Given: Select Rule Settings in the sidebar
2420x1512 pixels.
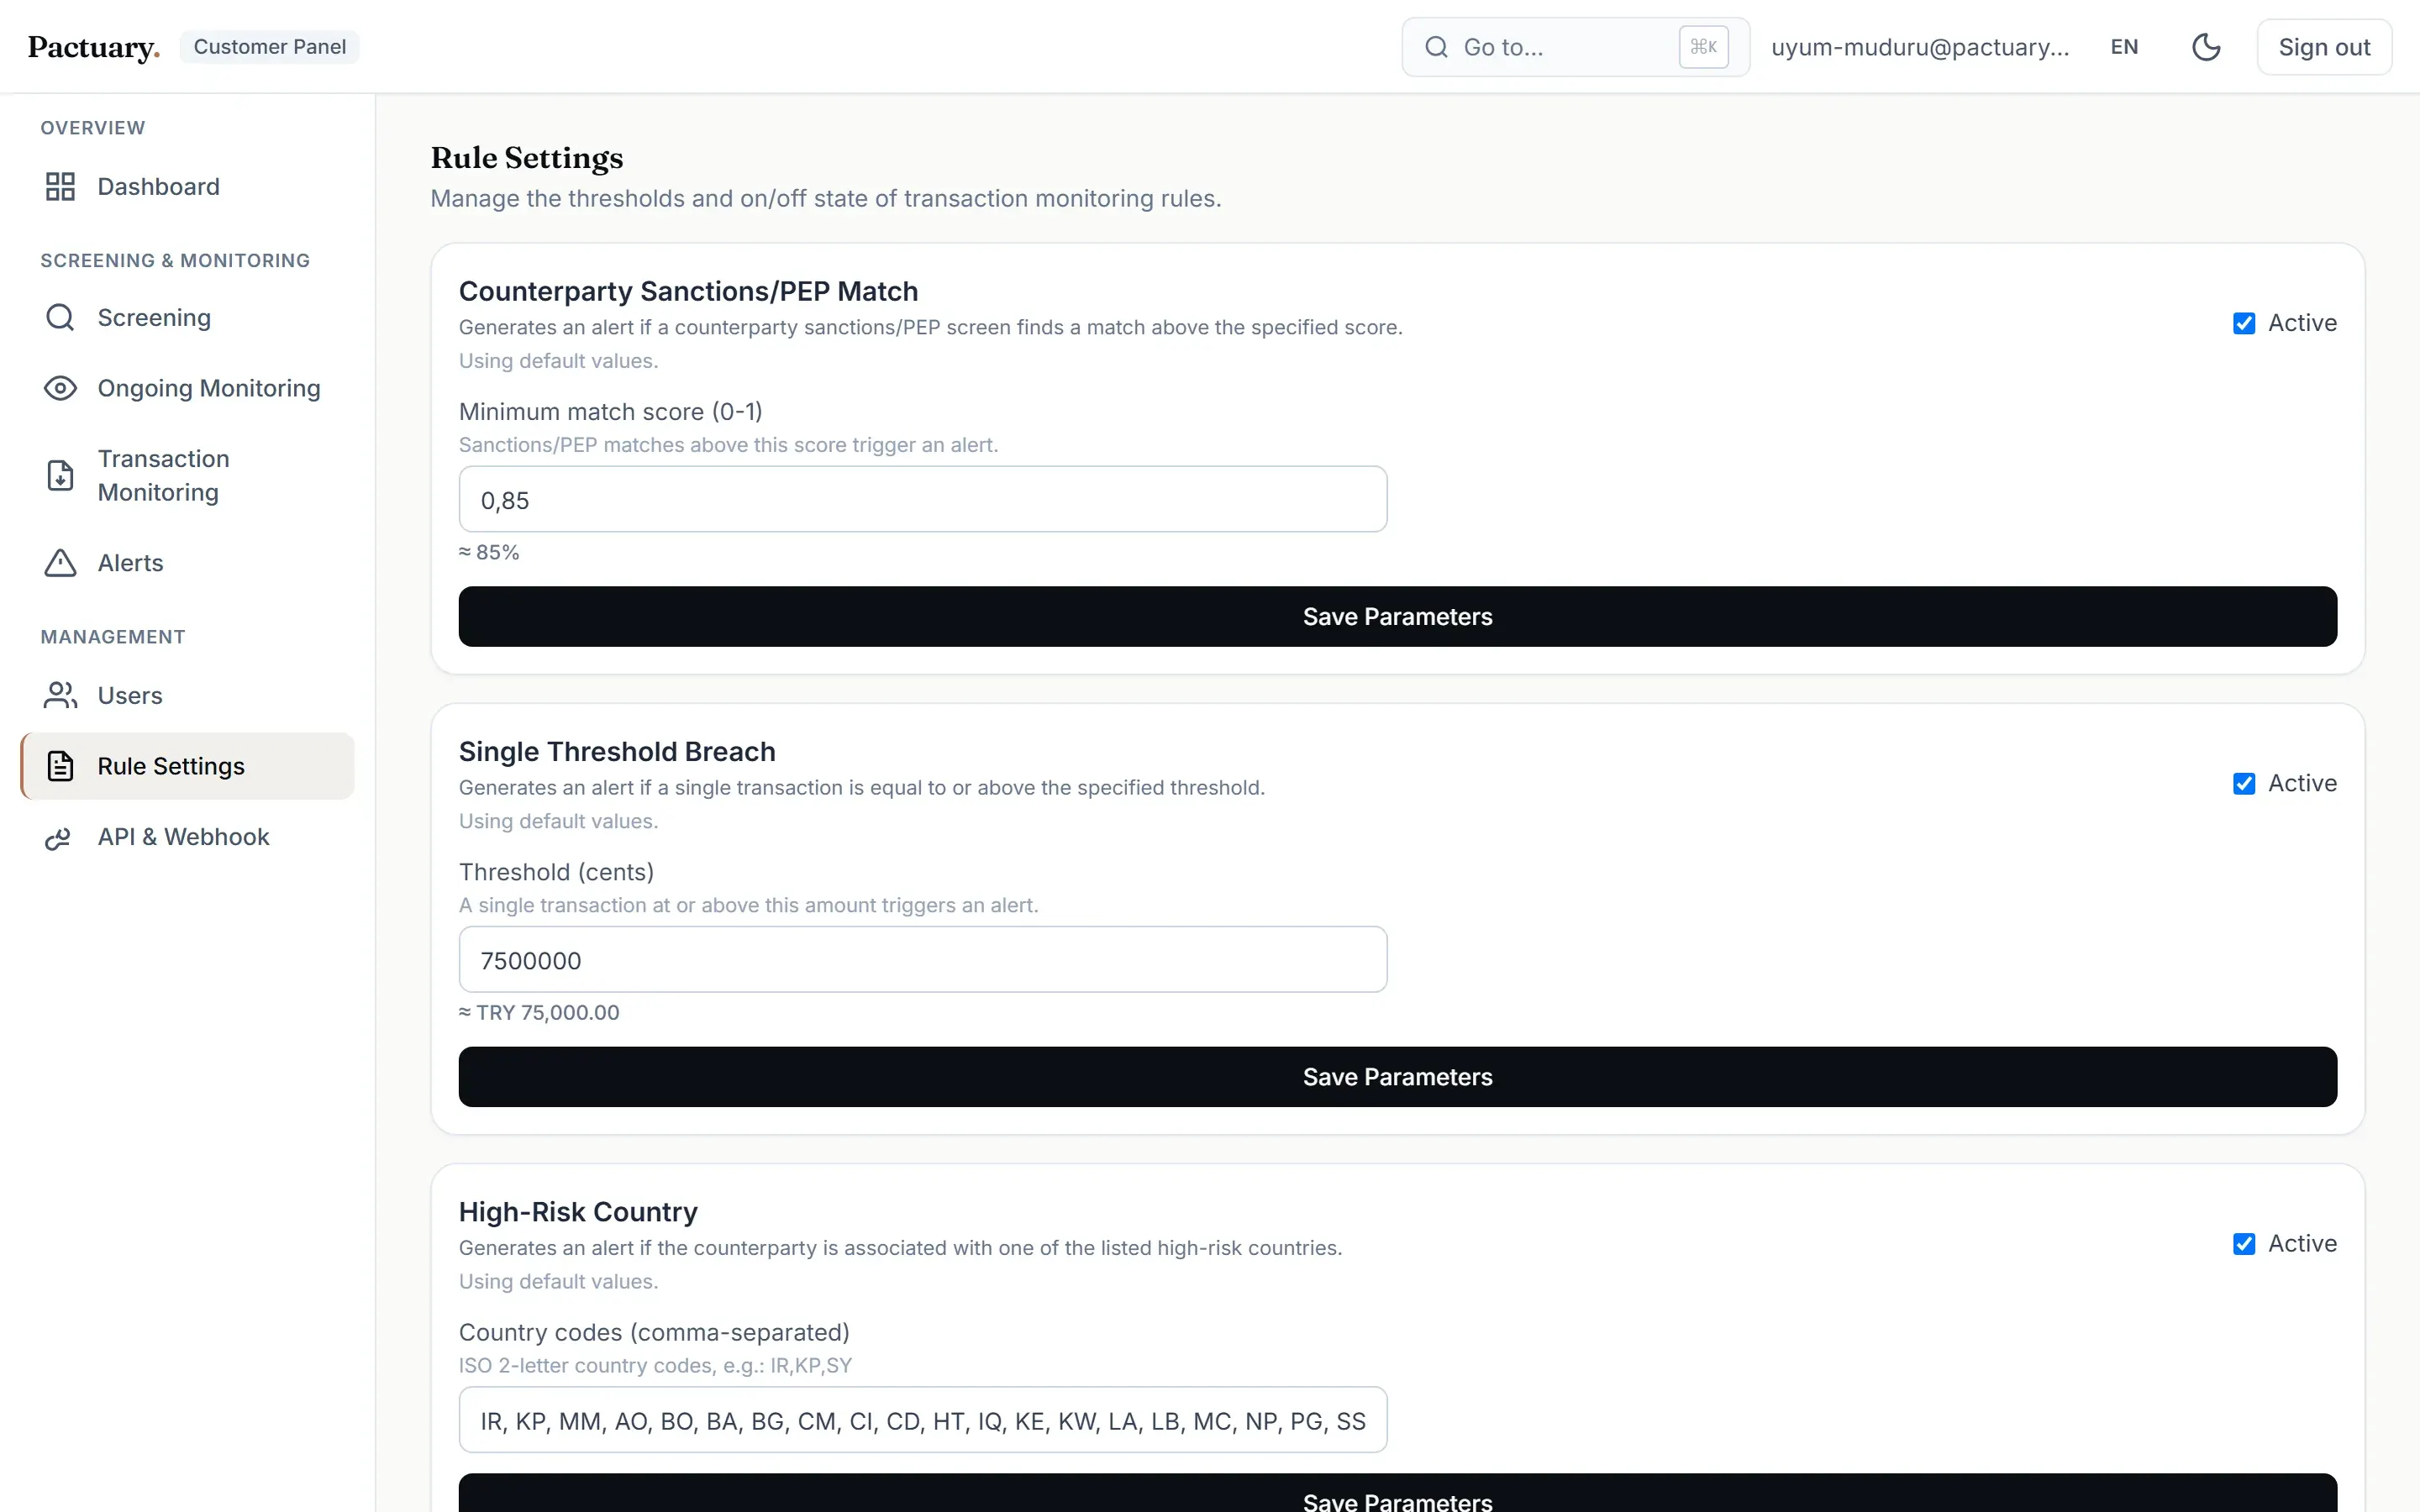Looking at the screenshot, I should click(187, 766).
